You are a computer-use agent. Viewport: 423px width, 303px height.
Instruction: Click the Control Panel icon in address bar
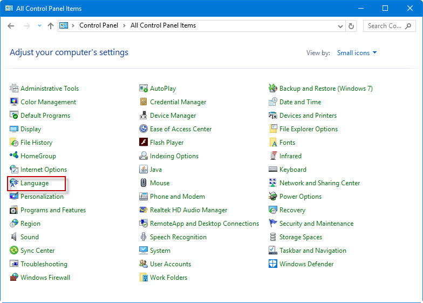[64, 26]
